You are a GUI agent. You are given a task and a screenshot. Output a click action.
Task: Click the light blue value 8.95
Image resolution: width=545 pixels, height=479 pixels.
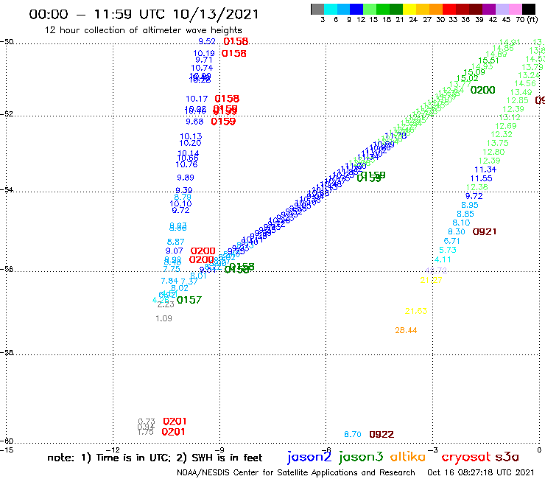[x=470, y=205]
